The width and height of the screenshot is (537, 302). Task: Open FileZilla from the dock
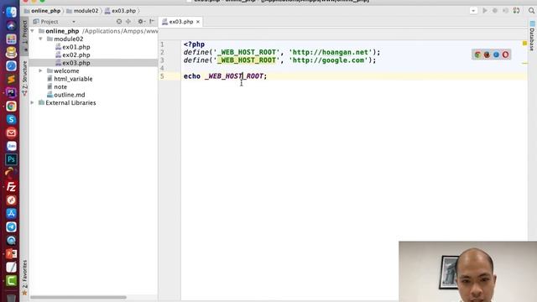click(x=11, y=186)
